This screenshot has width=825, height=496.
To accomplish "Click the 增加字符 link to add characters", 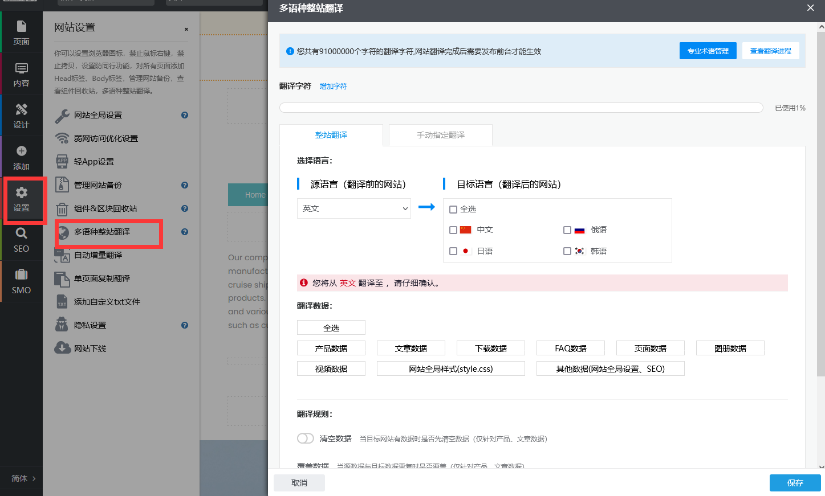I will click(x=333, y=86).
